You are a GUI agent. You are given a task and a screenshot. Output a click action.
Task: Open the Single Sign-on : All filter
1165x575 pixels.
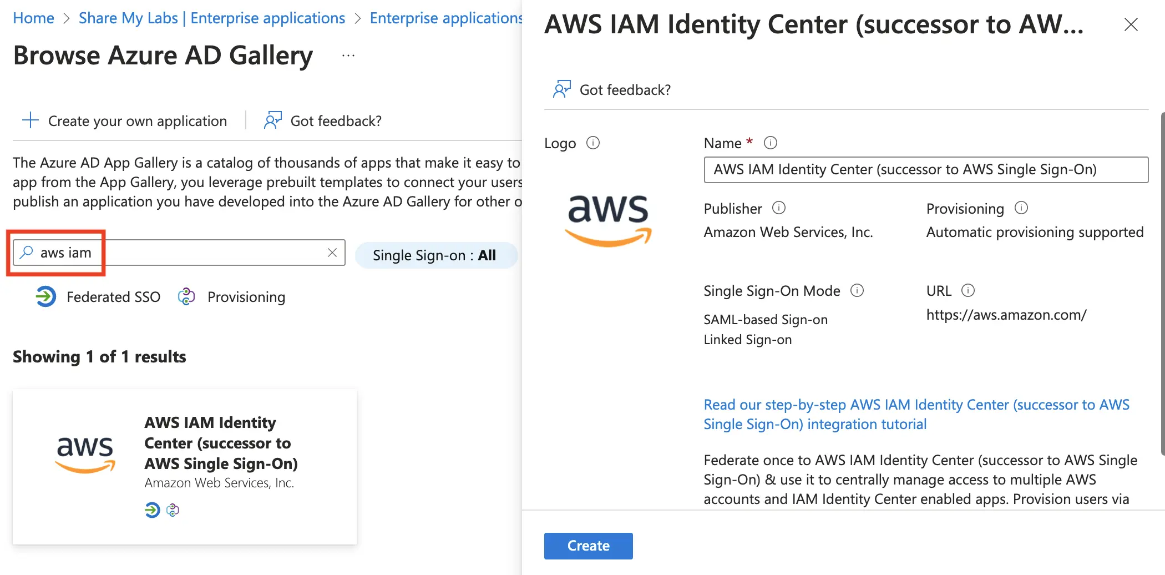click(435, 255)
